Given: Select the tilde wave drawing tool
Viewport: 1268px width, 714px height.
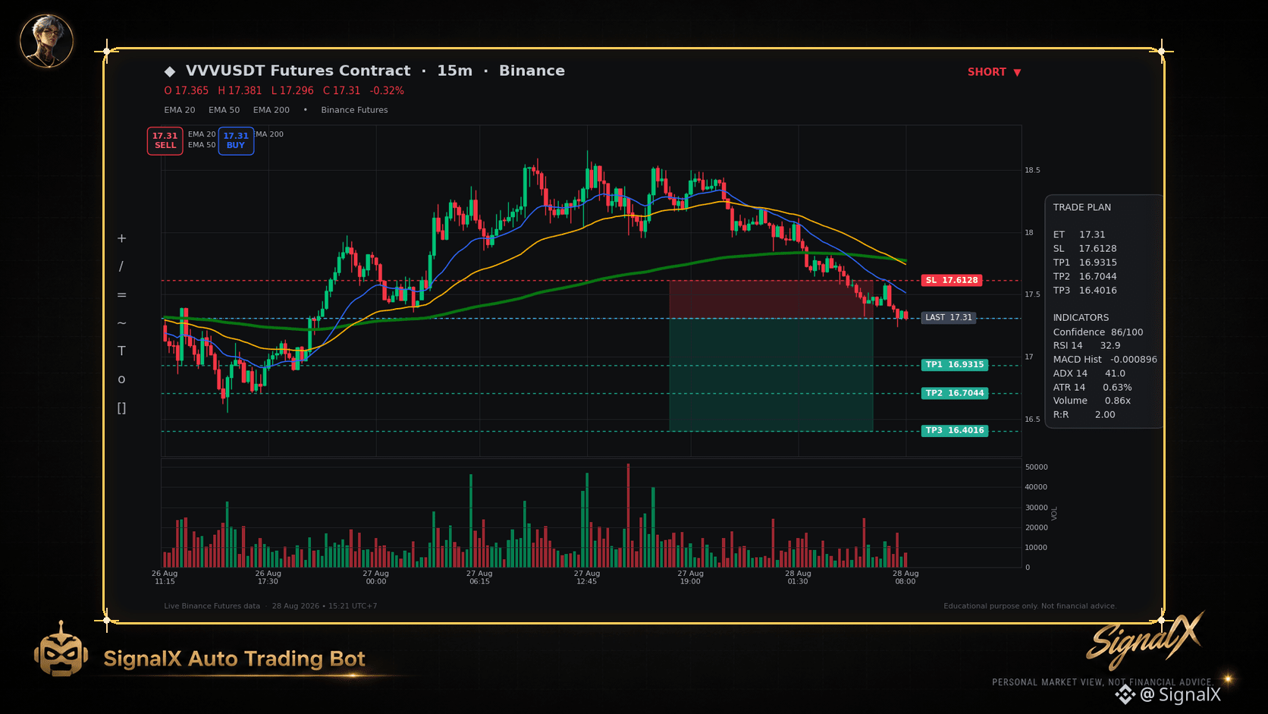Looking at the screenshot, I should [121, 323].
